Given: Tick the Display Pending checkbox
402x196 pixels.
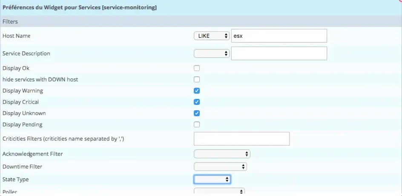Looking at the screenshot, I should 197,124.
